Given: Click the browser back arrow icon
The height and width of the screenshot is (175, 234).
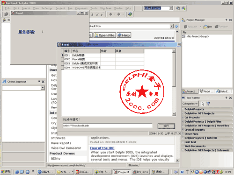Looking at the screenshot, I should (111, 14).
